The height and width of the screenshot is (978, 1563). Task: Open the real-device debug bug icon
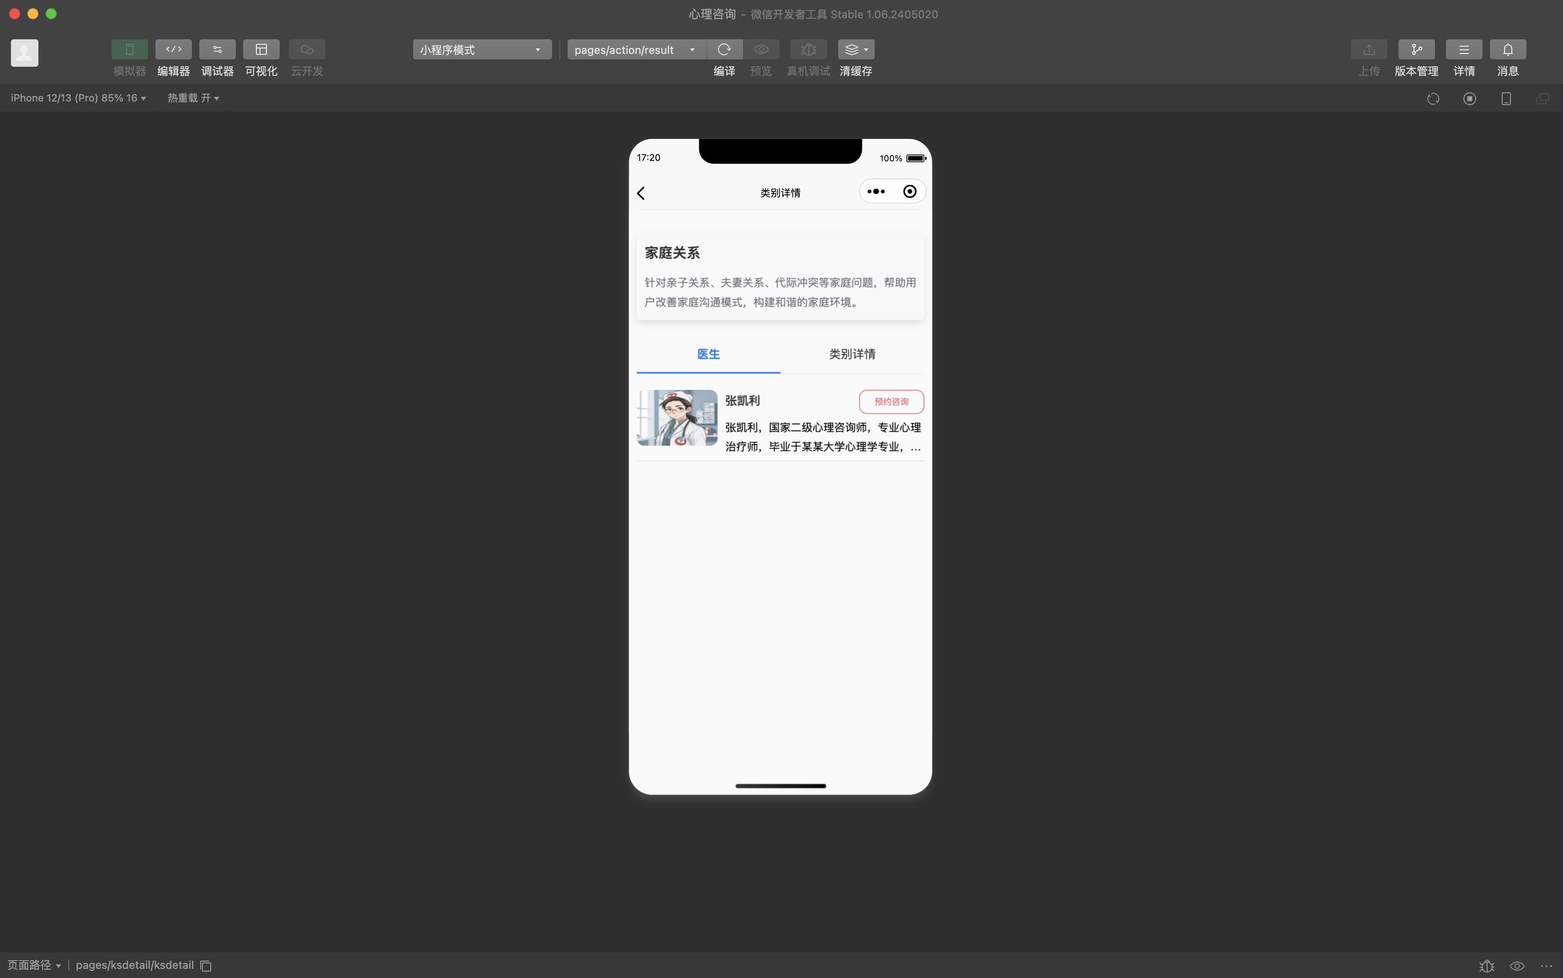click(x=808, y=50)
